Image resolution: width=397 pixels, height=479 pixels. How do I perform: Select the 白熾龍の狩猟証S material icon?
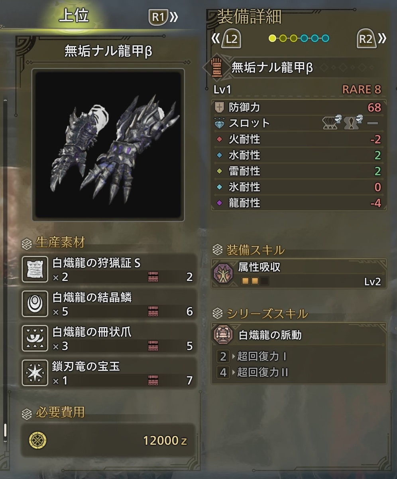click(35, 269)
